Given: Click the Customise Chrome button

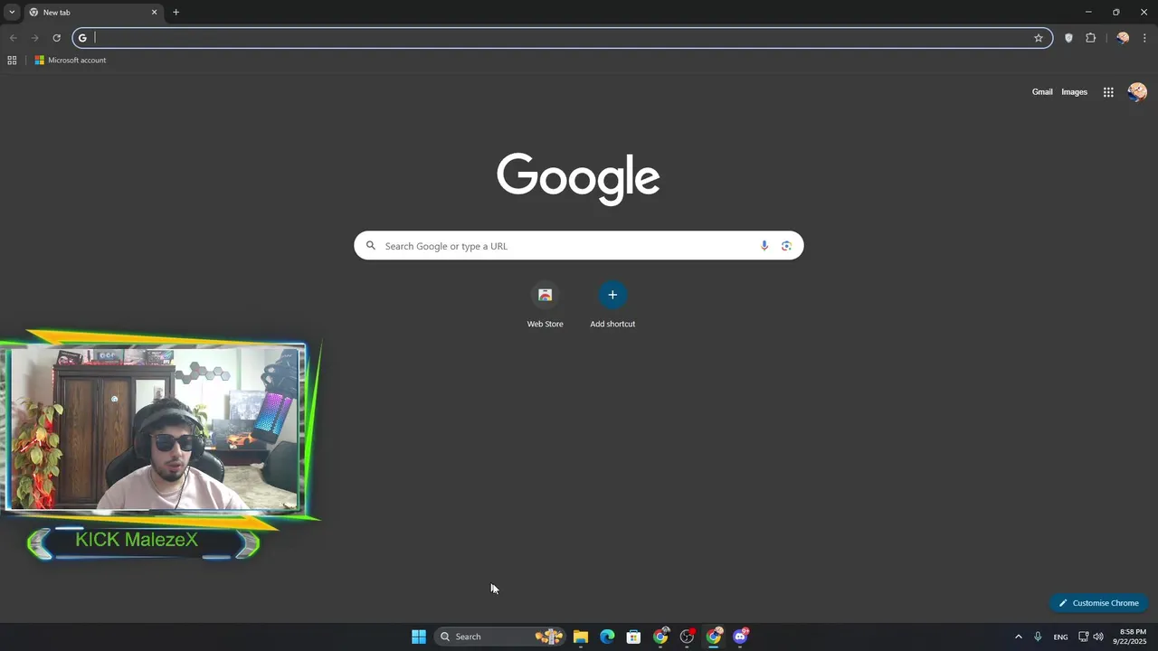Looking at the screenshot, I should tap(1099, 603).
